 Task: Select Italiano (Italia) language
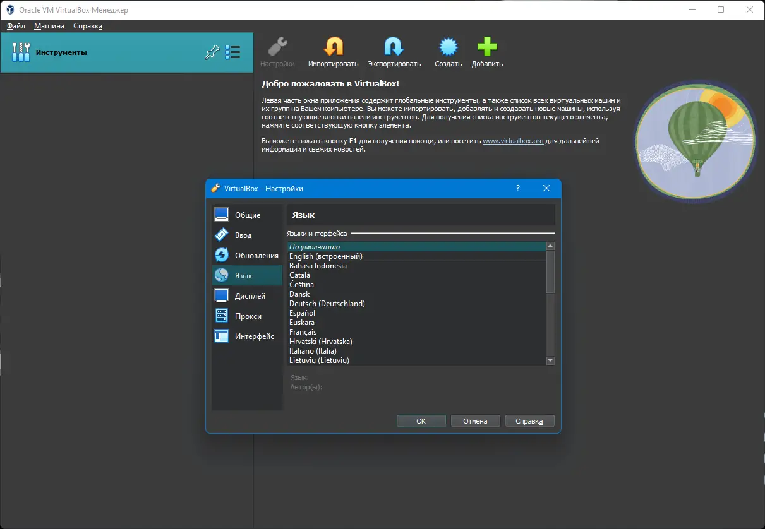[416, 351]
